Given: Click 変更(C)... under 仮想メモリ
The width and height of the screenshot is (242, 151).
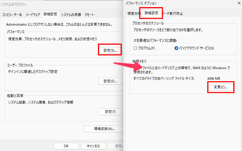Looking at the screenshot, I should click(x=220, y=87).
